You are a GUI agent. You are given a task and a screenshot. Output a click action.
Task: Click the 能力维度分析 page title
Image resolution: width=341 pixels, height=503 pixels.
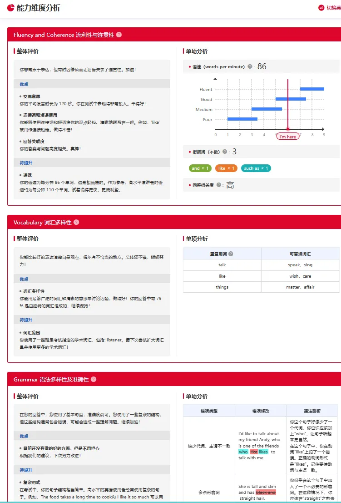pos(39,8)
